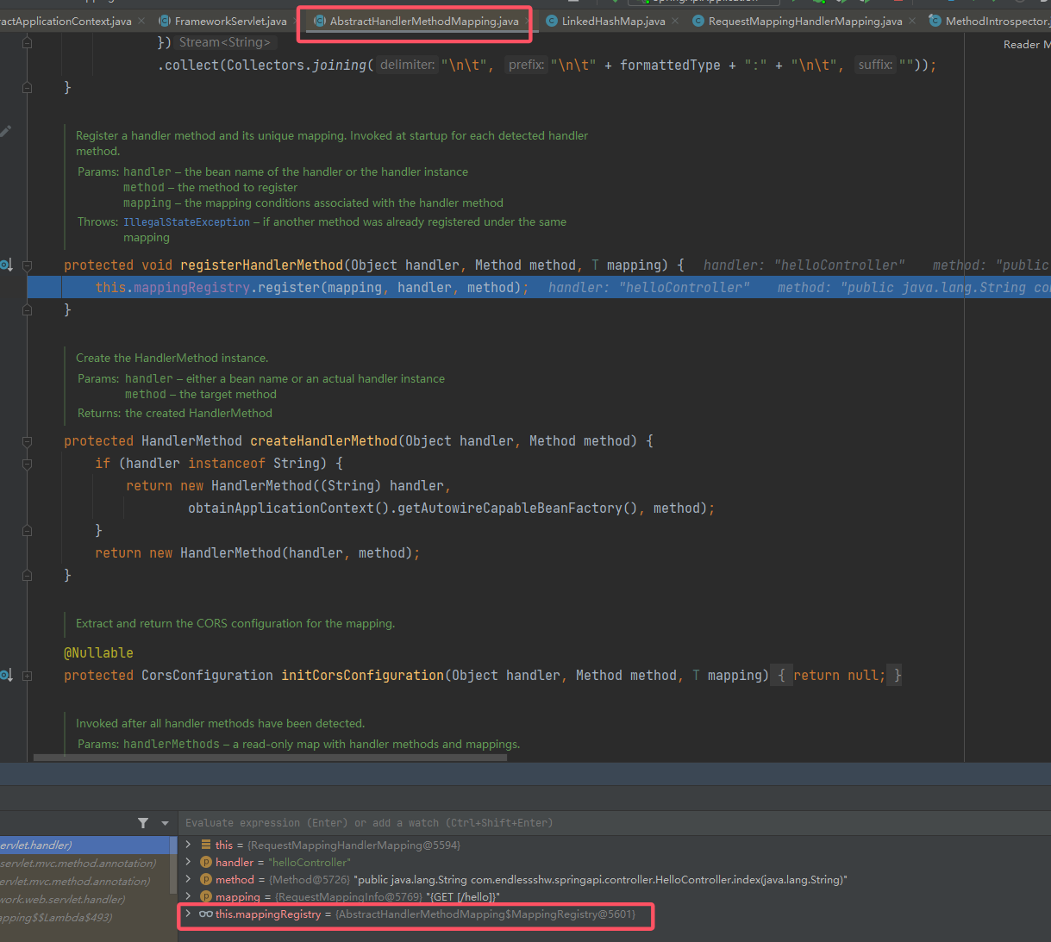
Task: Open the dropdown arrow next to filter icon
Action: point(165,823)
